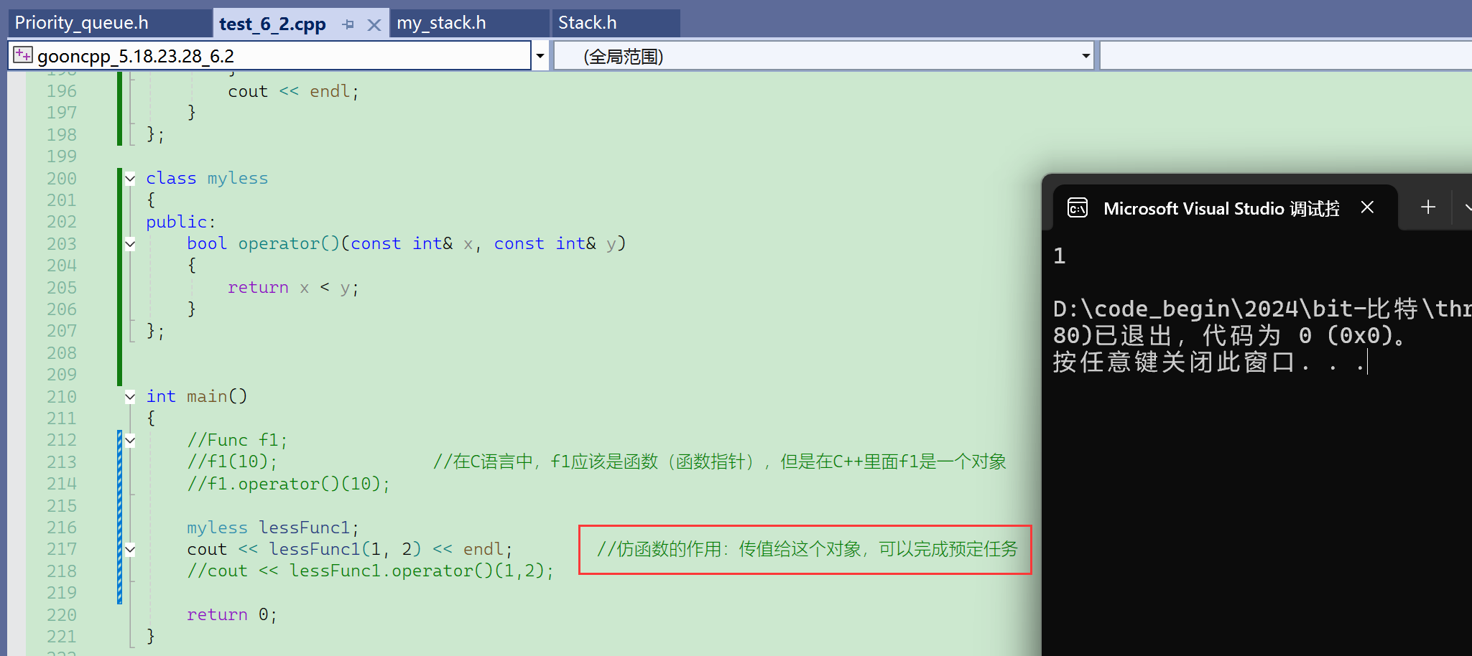Click the console output '1'
Viewport: 1472px width, 656px height.
[1060, 256]
